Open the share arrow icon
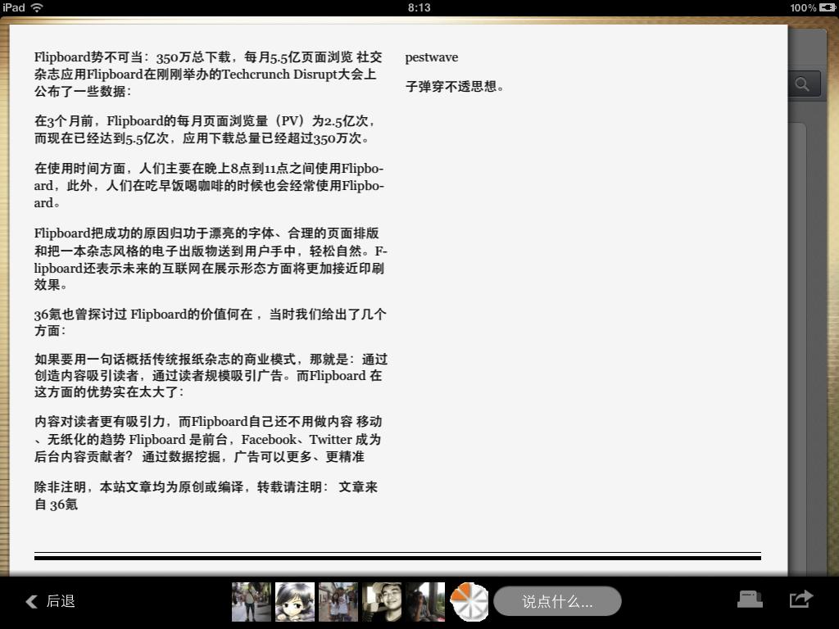 click(801, 599)
